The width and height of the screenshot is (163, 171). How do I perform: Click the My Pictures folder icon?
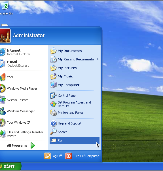[x=53, y=68]
